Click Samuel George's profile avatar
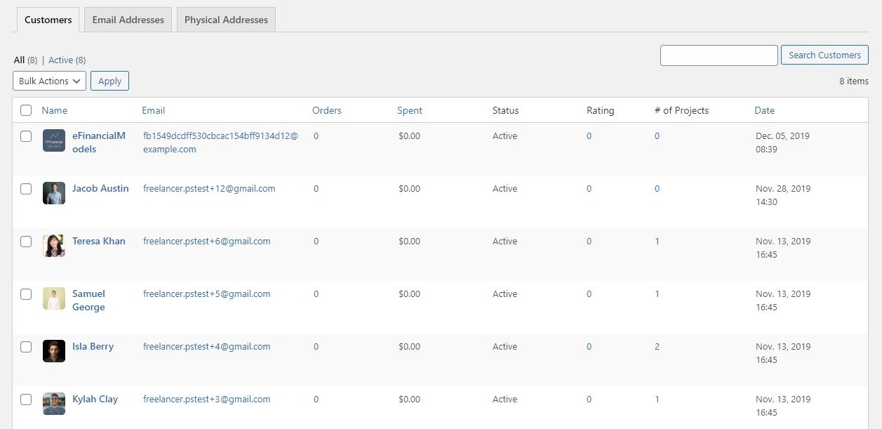882x429 pixels. [54, 298]
